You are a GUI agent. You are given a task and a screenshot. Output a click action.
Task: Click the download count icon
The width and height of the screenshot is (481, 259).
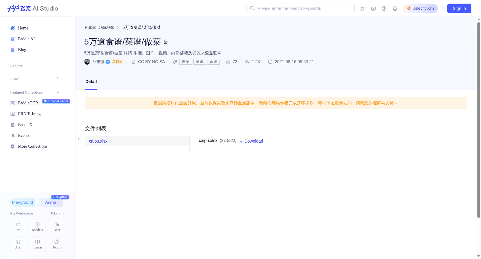click(228, 62)
